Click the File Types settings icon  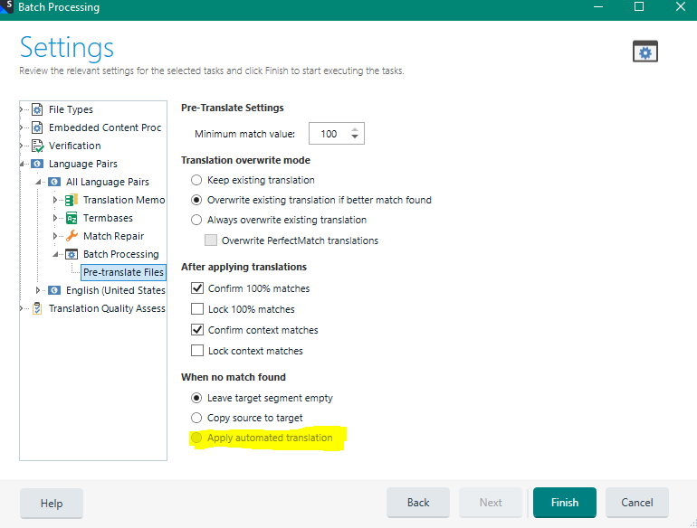coord(37,109)
